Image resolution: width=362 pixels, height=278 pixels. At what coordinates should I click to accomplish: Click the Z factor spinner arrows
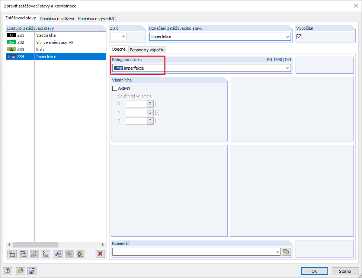[x=150, y=121]
